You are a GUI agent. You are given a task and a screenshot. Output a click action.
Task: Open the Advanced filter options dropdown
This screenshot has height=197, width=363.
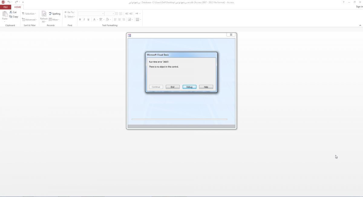pyautogui.click(x=29, y=20)
